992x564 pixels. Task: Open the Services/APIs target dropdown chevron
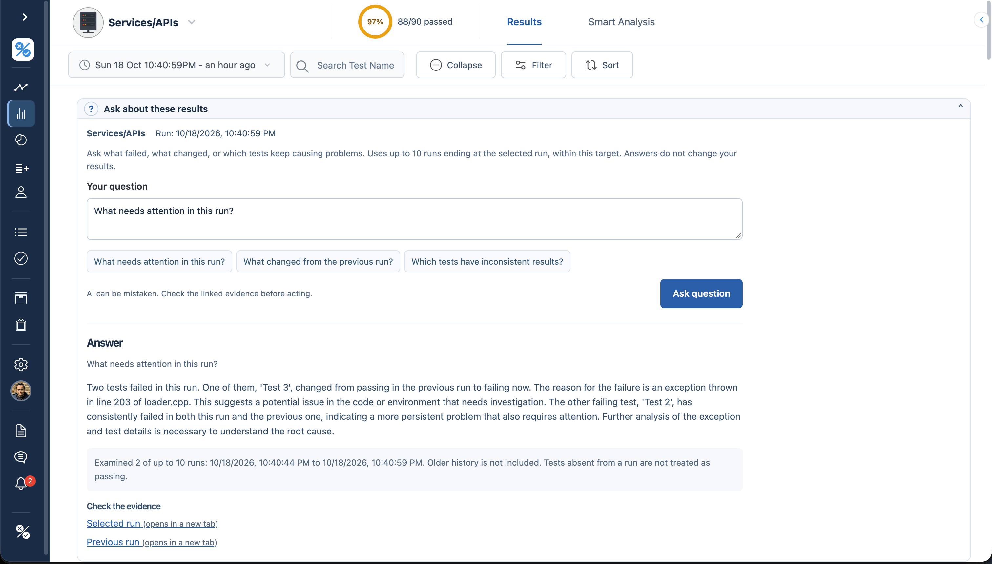point(192,22)
